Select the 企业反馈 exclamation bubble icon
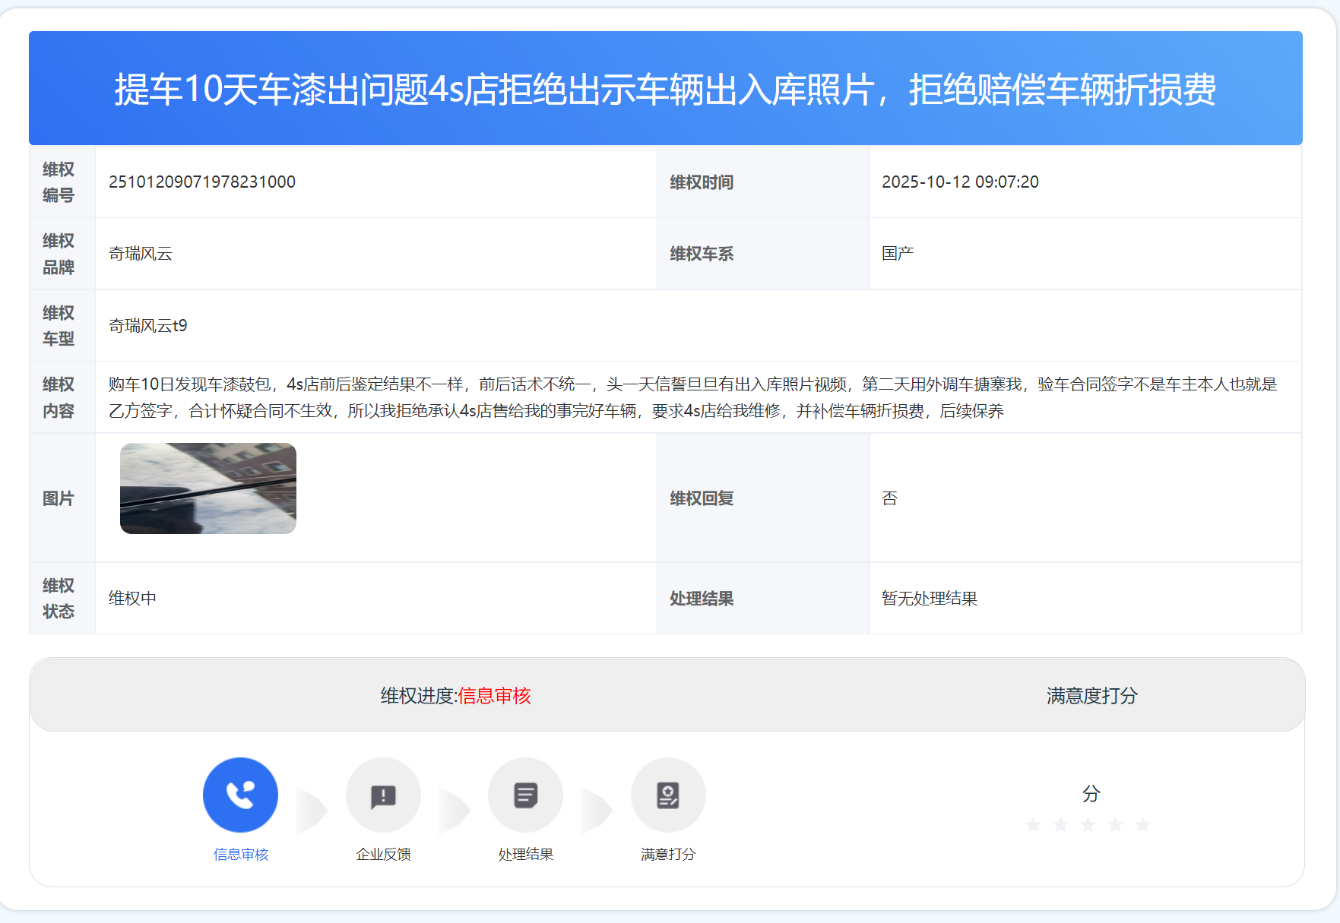This screenshot has height=923, width=1340. pyautogui.click(x=383, y=795)
